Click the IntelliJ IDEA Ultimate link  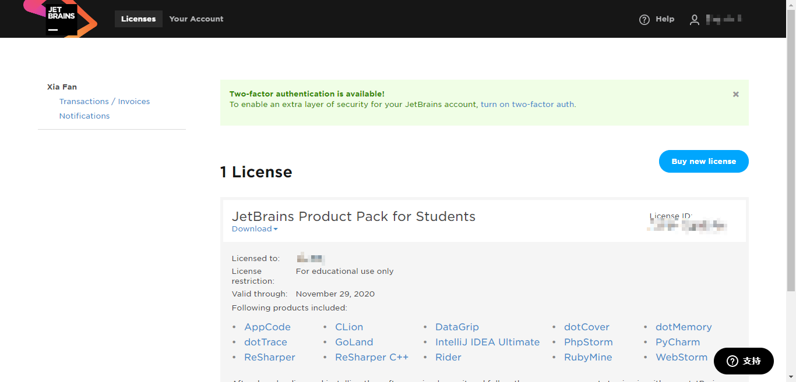click(x=487, y=342)
